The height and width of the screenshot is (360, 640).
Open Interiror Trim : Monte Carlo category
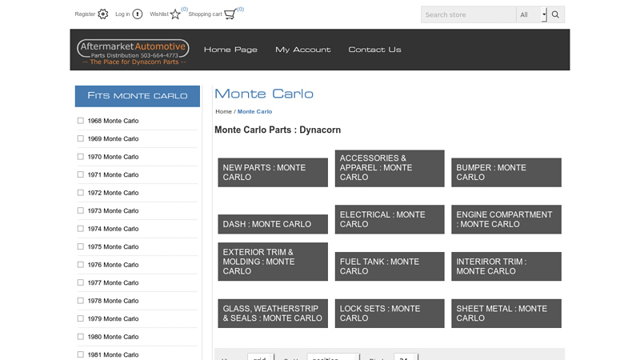(506, 266)
